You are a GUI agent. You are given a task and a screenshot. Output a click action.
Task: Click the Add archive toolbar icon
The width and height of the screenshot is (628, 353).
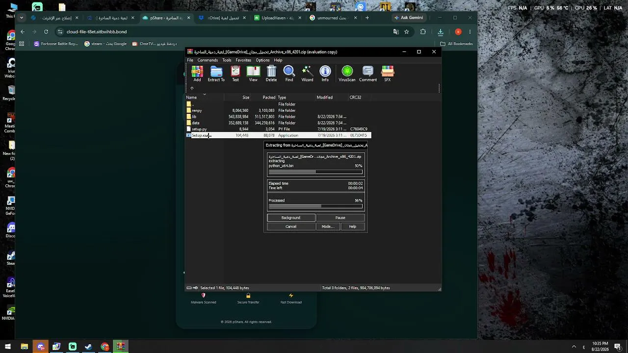(197, 74)
